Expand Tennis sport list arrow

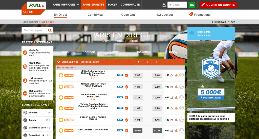click(50, 120)
